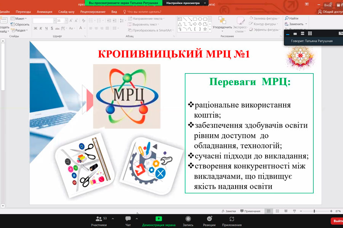Screen dimensions: 343x228
Task: Click slide title КРОПИВНИЦЬКИЙ МРЦ №1
Action: (174, 54)
